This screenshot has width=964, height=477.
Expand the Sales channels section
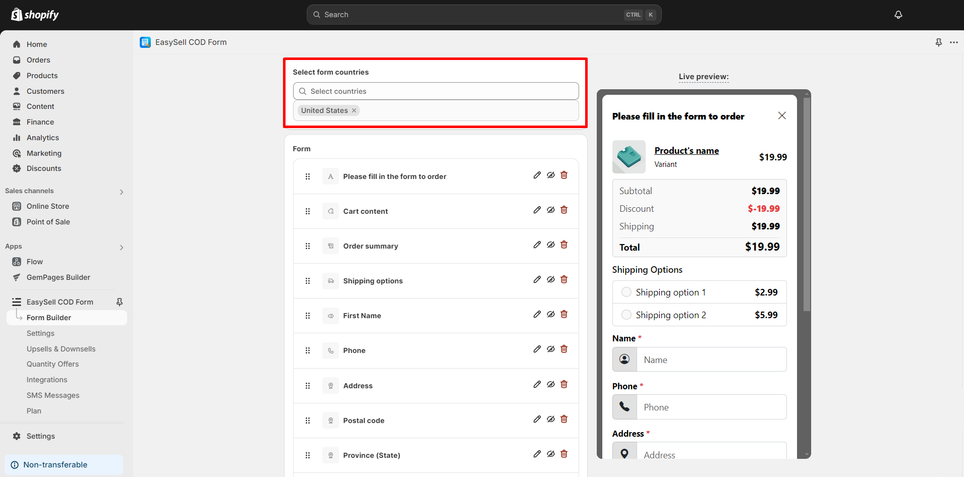121,192
